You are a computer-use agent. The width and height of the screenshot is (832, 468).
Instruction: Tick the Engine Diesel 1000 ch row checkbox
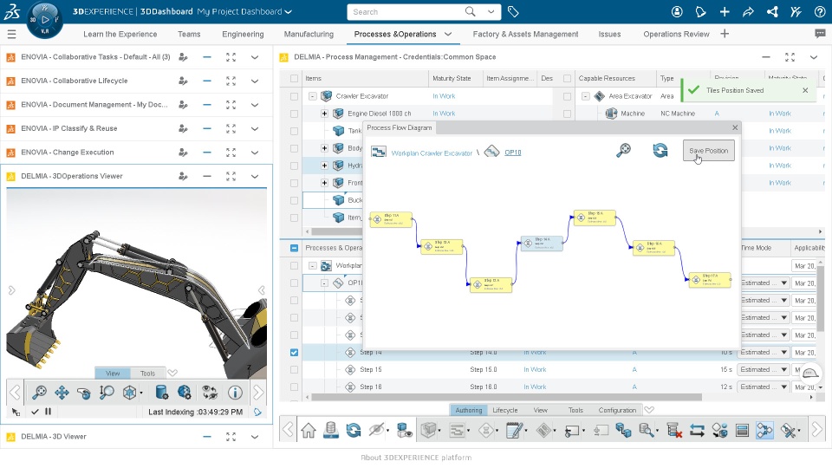click(294, 114)
